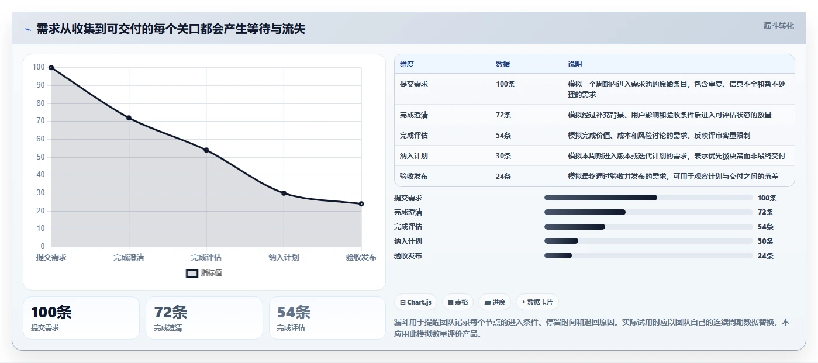Click the 漏斗转化 label in the header

(x=778, y=26)
